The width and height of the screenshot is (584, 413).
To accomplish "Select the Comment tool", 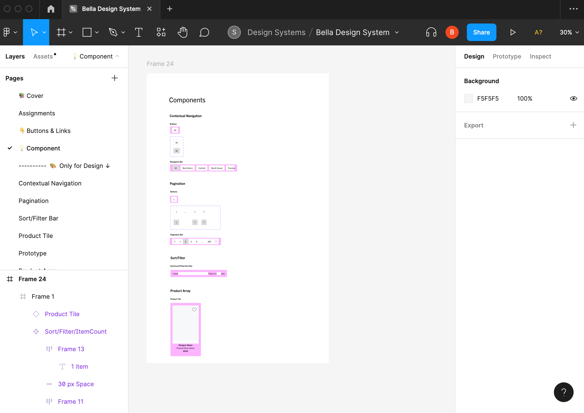I will point(204,32).
